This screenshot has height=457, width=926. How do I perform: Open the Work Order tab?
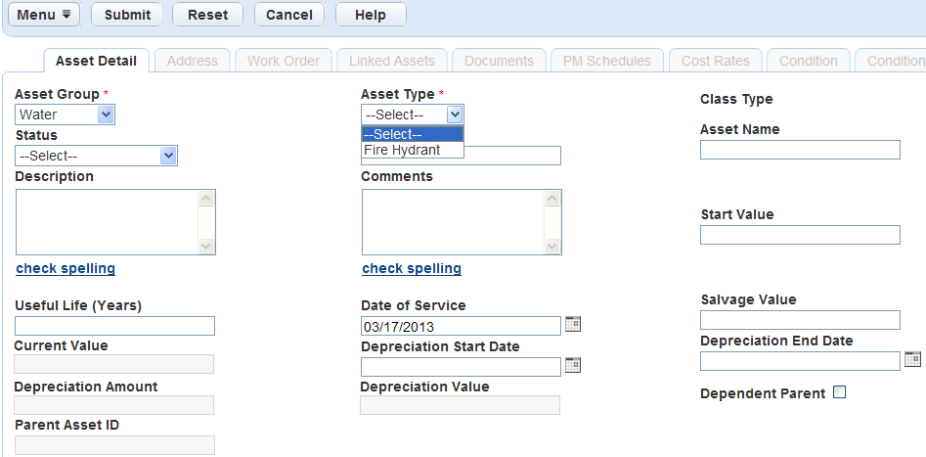tap(284, 61)
